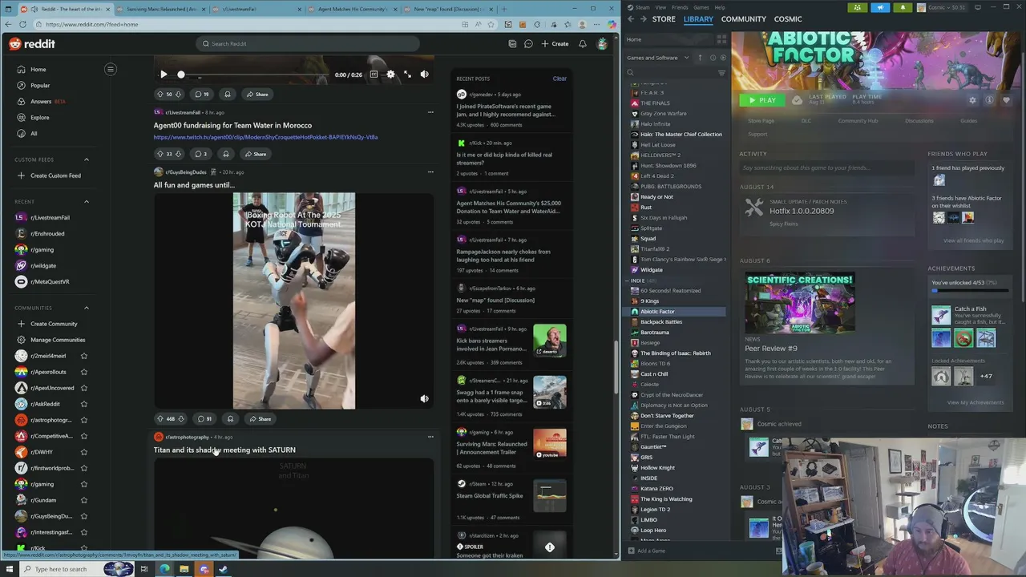This screenshot has width=1026, height=577.
Task: Open Steam library advanced filter icon
Action: pos(721,72)
